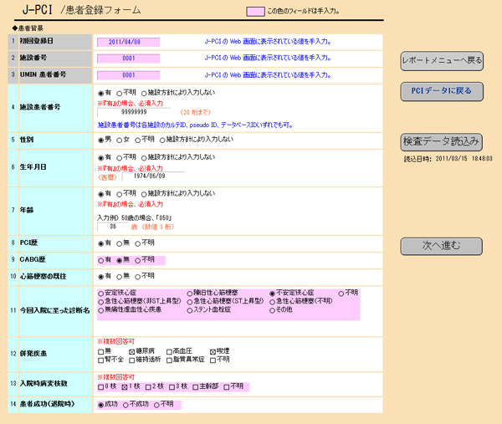
Task: Select 不明 for 施設患者番号
Action: (x=119, y=94)
